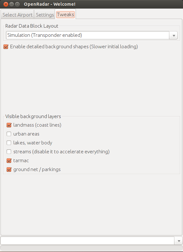Open the bottom combo box dropdown arrow
Viewport: 183px width, 252px height.
coord(179,241)
